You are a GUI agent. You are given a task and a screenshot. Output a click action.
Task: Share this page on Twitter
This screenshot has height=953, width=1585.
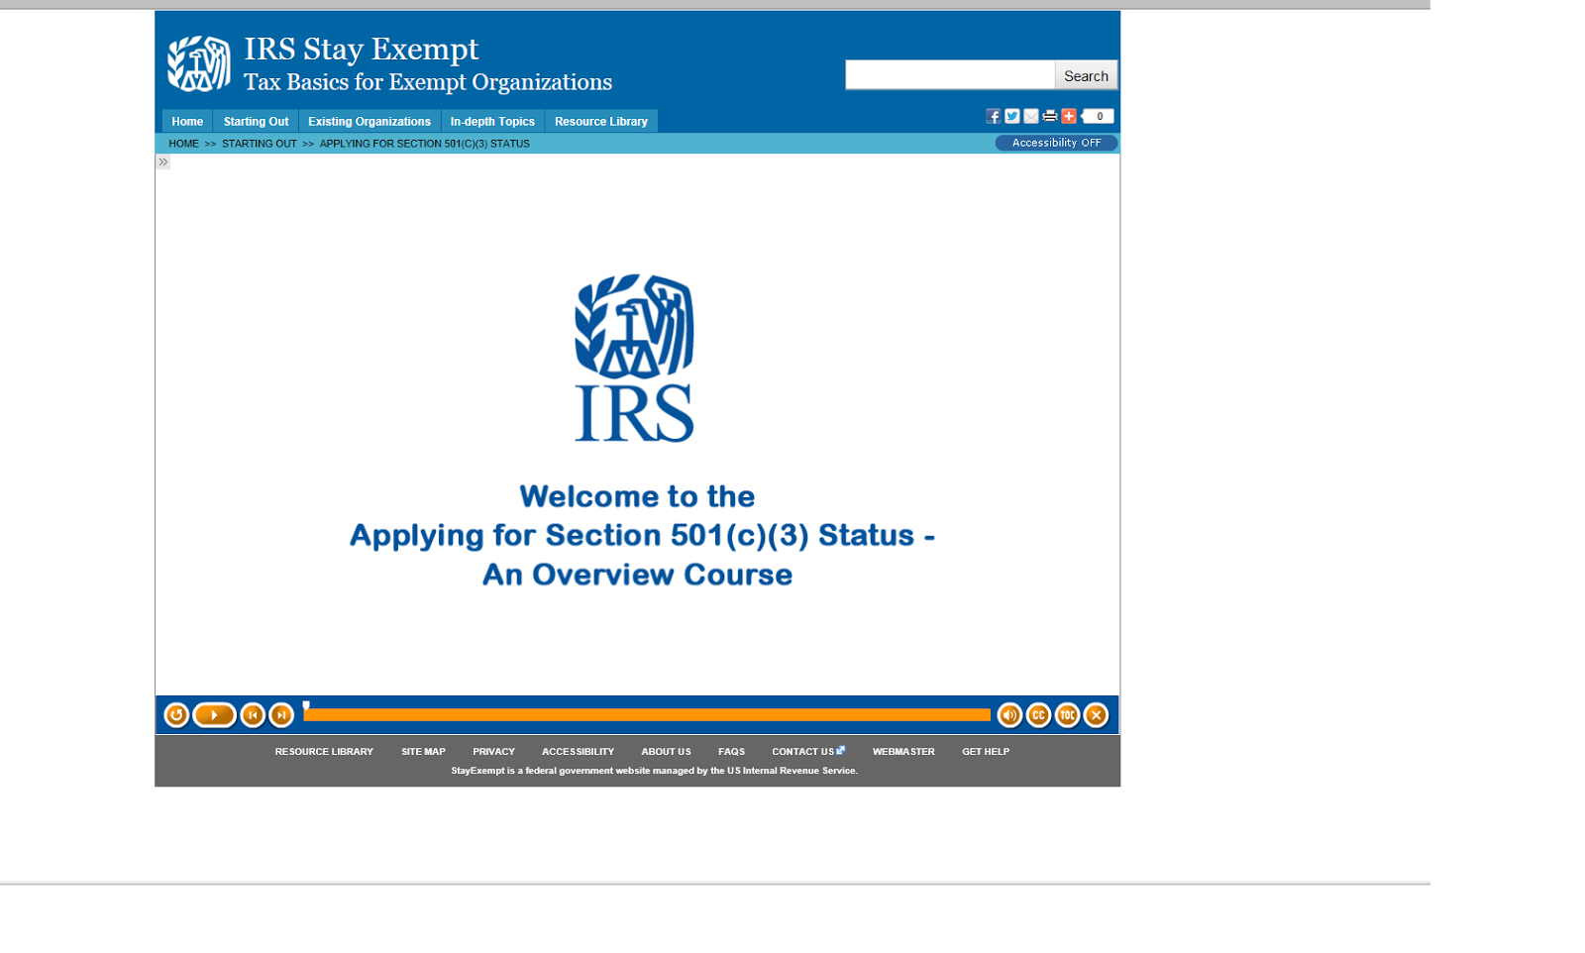coord(1011,116)
